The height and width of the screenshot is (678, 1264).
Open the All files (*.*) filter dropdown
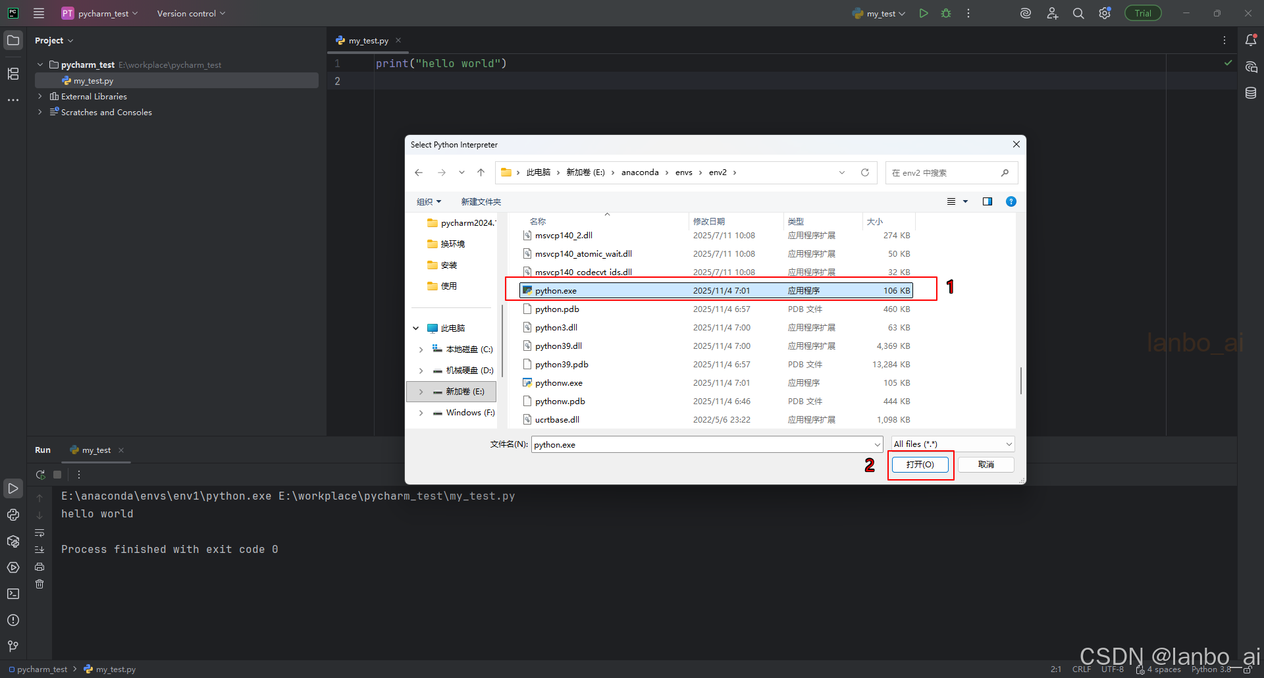pyautogui.click(x=951, y=444)
